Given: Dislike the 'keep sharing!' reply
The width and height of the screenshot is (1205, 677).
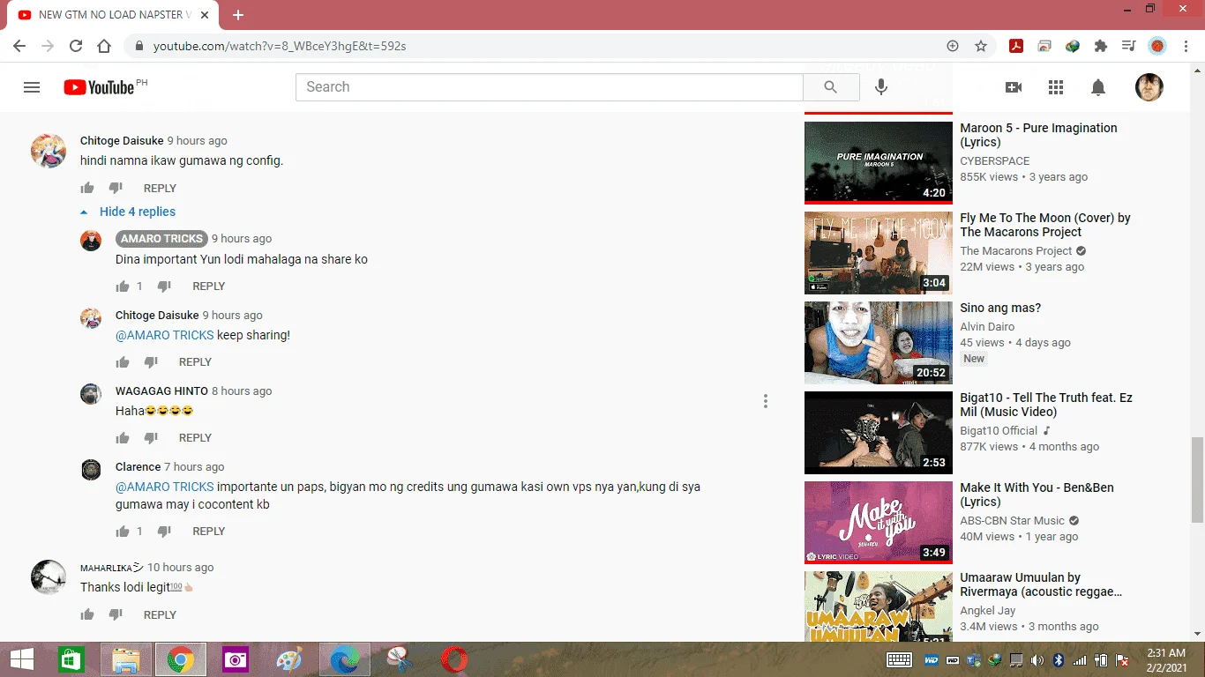Looking at the screenshot, I should tap(151, 362).
